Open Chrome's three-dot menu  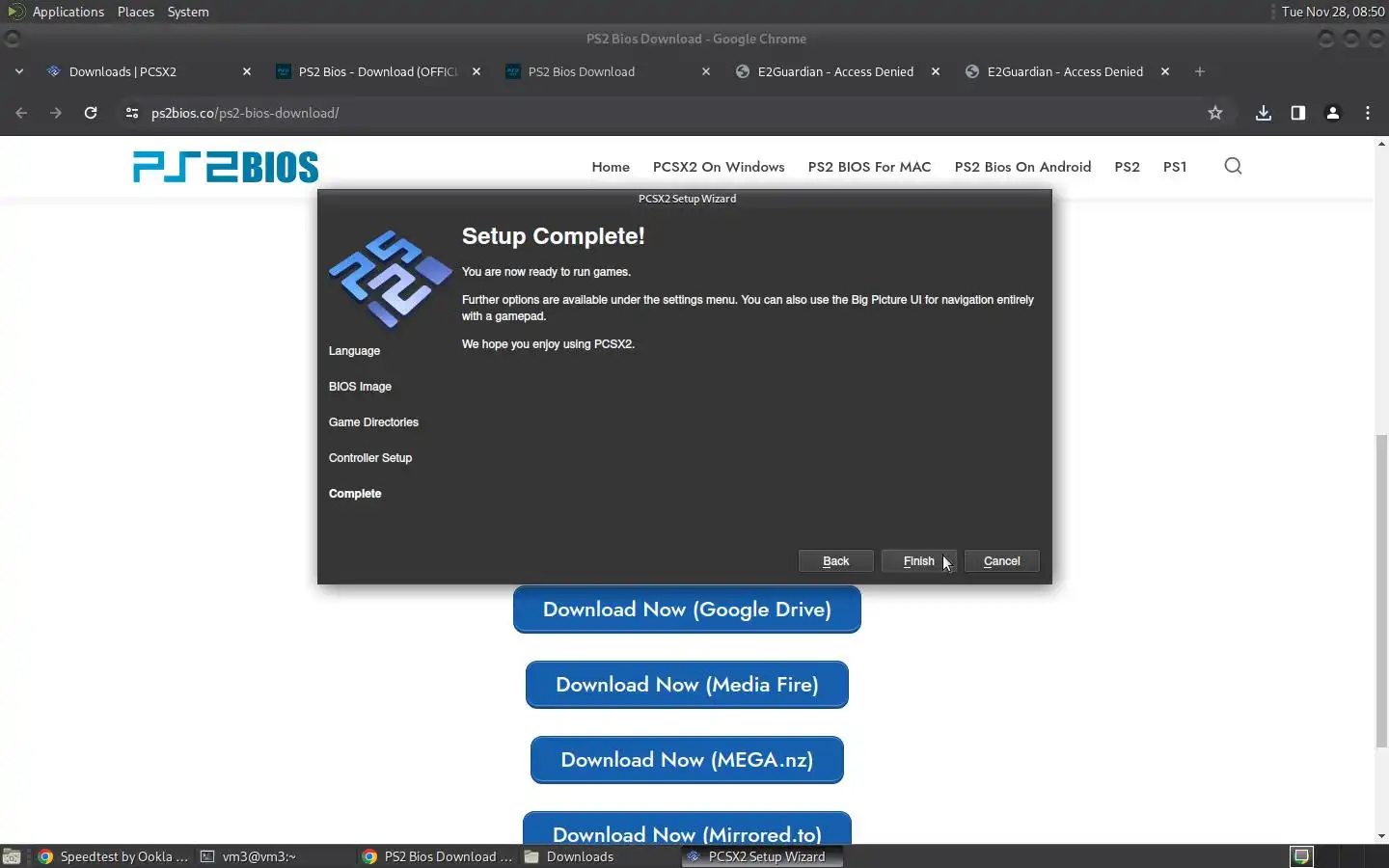[1368, 113]
